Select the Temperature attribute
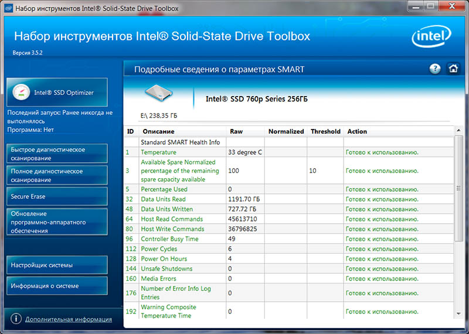Screen dimensions: 469x334 click(158, 152)
